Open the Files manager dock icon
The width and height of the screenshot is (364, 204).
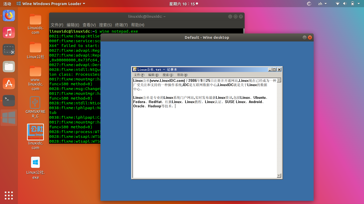(x=9, y=67)
